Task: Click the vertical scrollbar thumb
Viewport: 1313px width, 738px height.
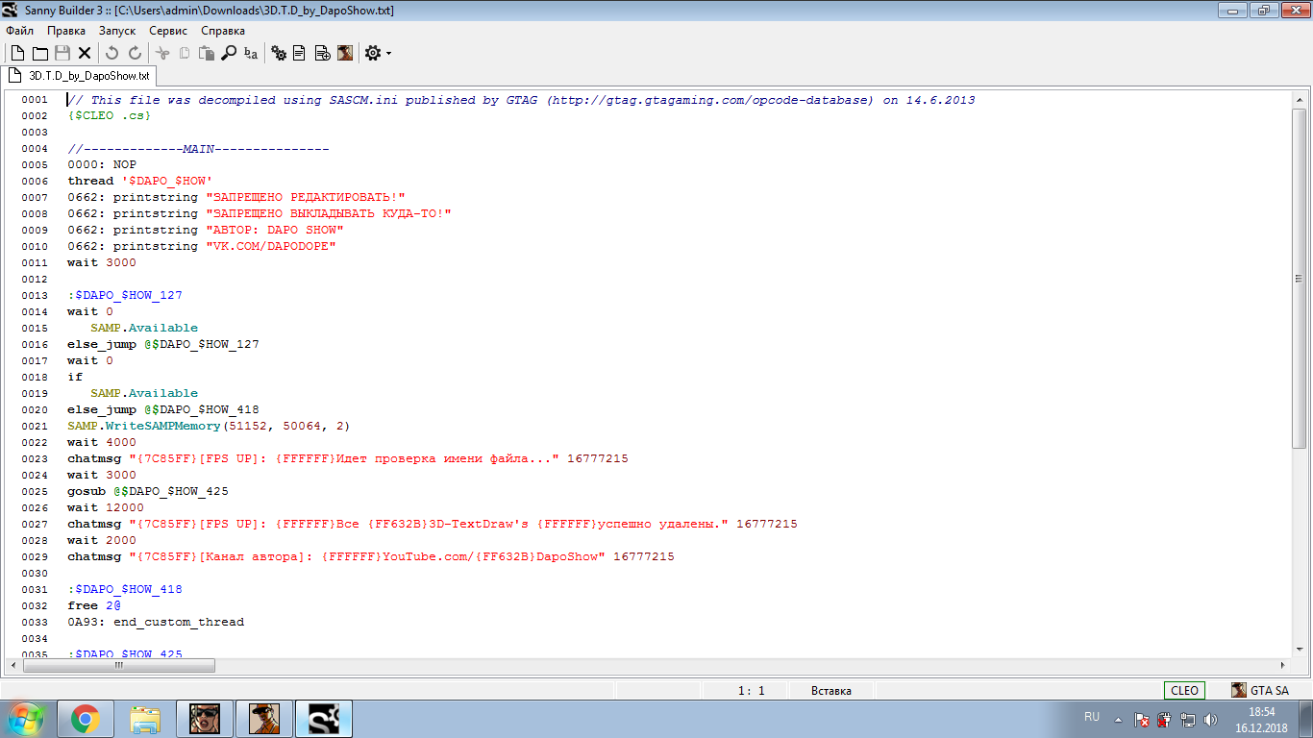Action: coord(1300,278)
